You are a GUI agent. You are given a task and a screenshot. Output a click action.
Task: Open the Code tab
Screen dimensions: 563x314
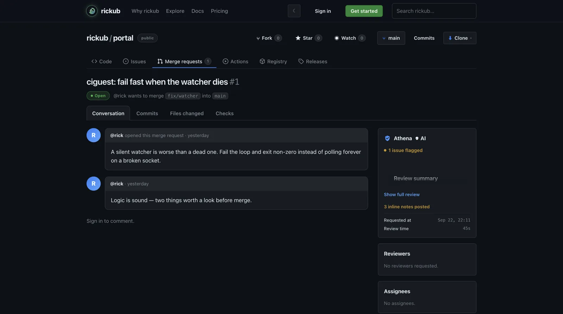(x=102, y=61)
